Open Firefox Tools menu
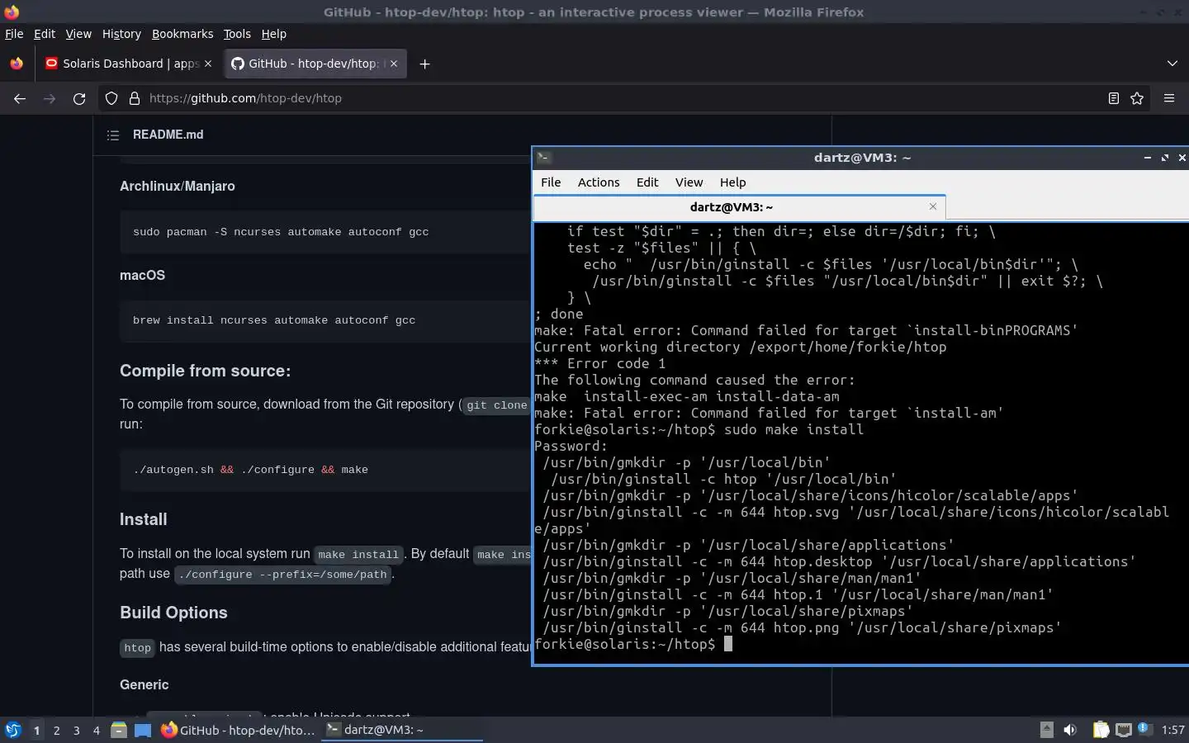 [237, 34]
